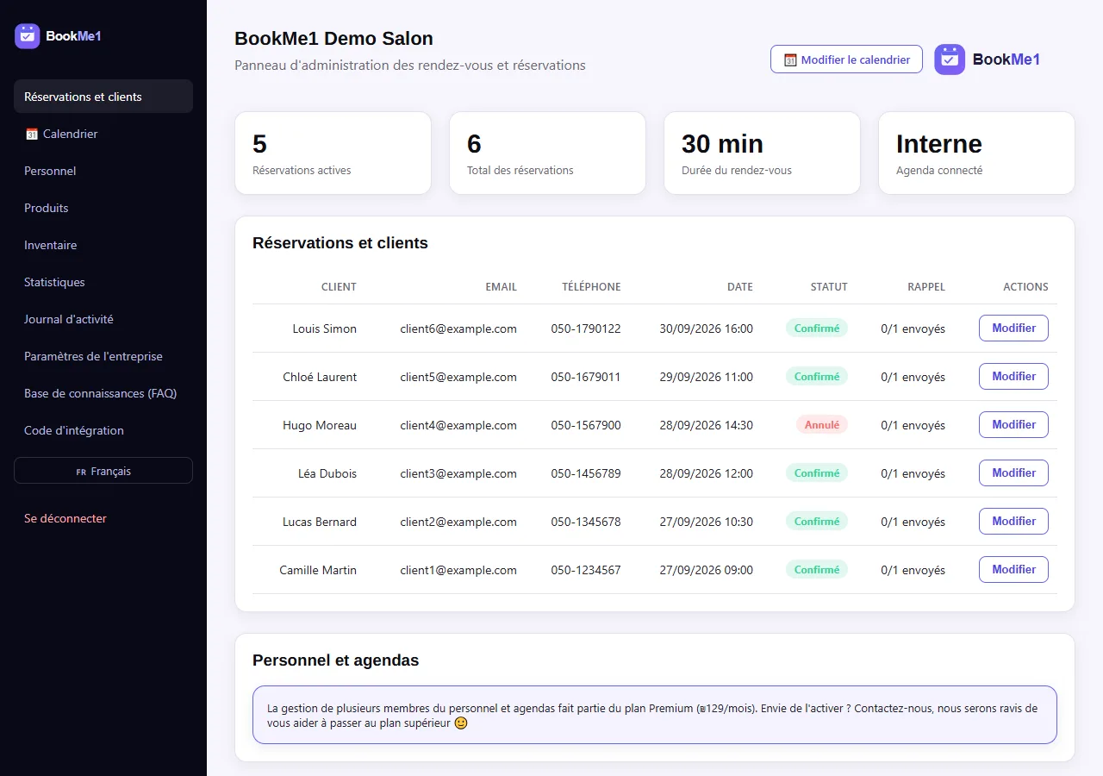Open Statistiques in the sidebar
This screenshot has width=1103, height=776.
click(x=103, y=282)
